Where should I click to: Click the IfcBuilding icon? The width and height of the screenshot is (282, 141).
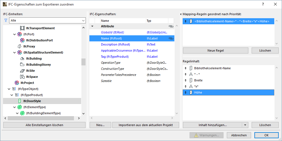point(22,58)
